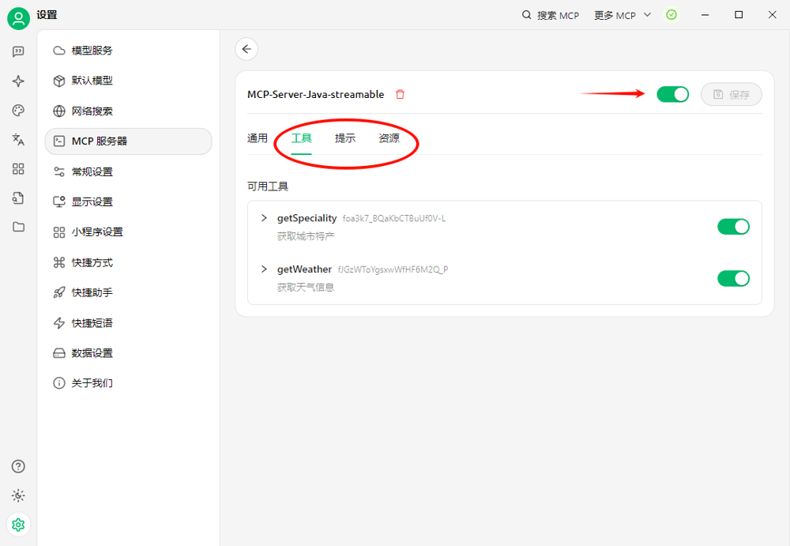Image resolution: width=790 pixels, height=546 pixels.
Task: Click the help question mark icon
Action: 18,466
